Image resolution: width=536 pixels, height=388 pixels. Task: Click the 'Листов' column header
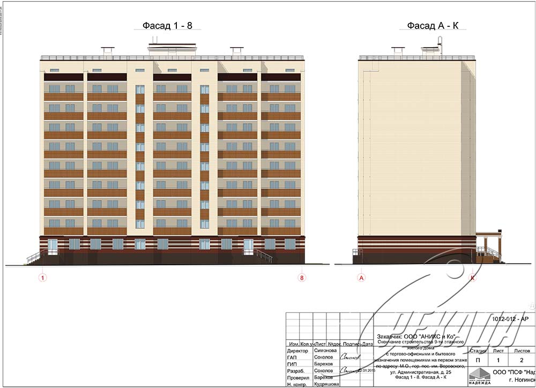tap(522, 350)
